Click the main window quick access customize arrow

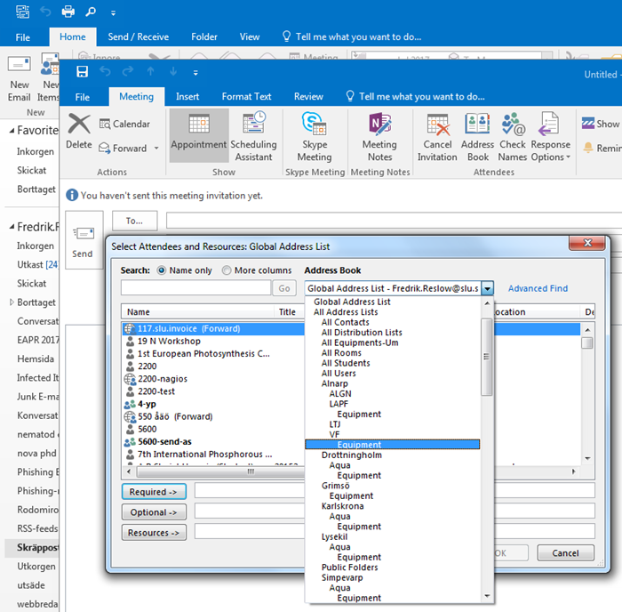pos(113,13)
